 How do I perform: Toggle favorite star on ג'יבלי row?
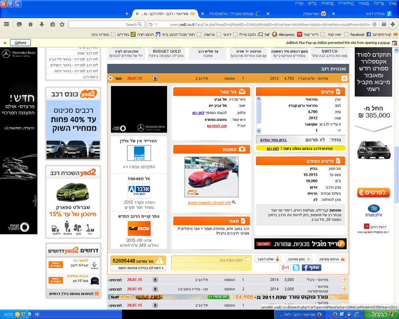pyautogui.click(x=345, y=280)
